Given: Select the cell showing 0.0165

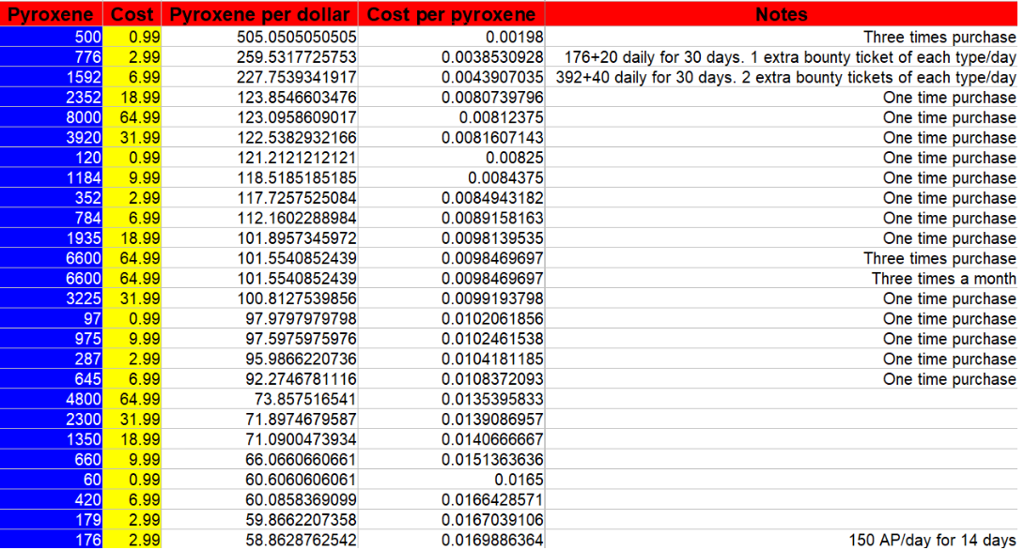Looking at the screenshot, I should tap(451, 480).
